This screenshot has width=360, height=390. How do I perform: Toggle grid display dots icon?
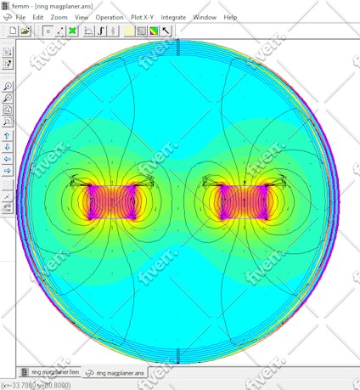point(8,184)
